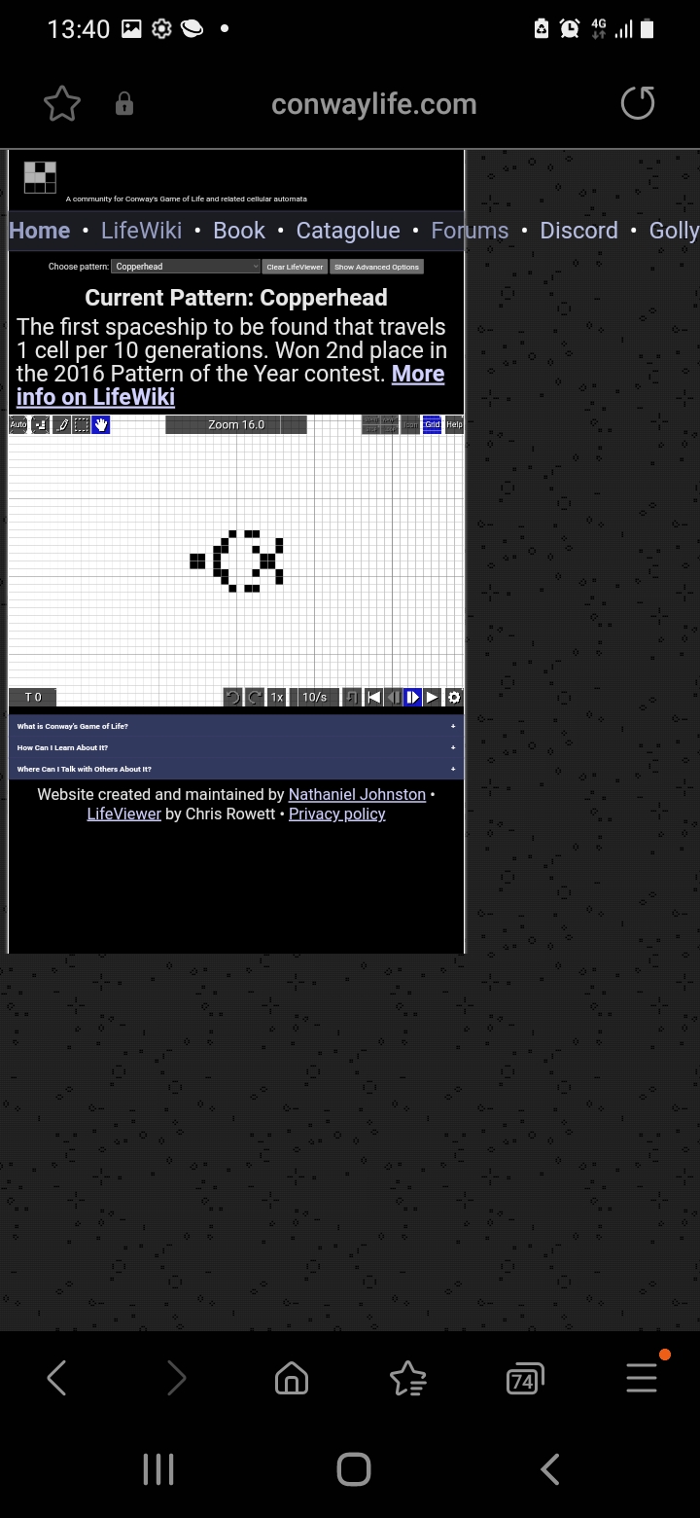
Task: Tap the conwaylife.com address field
Action: tap(374, 104)
